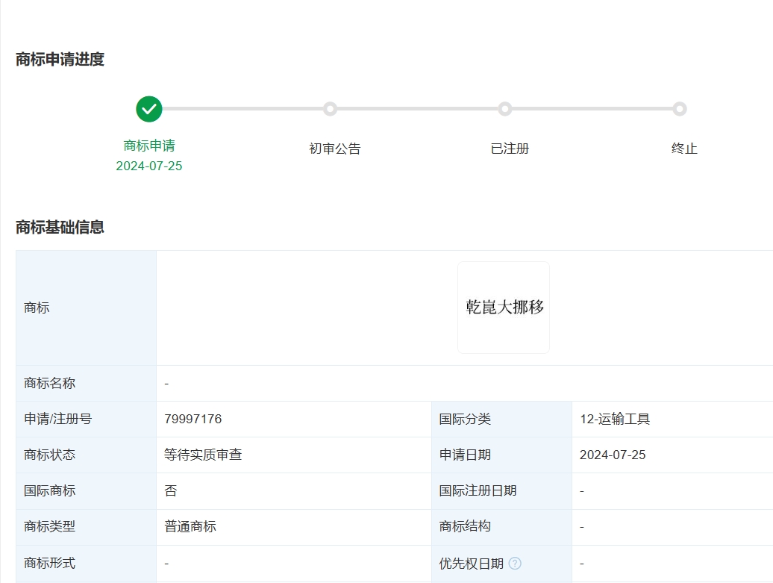Click the 乾崑大挪移 trademark image
The image size is (773, 583).
pos(503,307)
